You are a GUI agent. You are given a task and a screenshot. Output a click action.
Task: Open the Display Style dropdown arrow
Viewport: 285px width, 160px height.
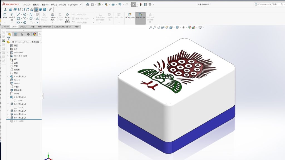(180, 27)
